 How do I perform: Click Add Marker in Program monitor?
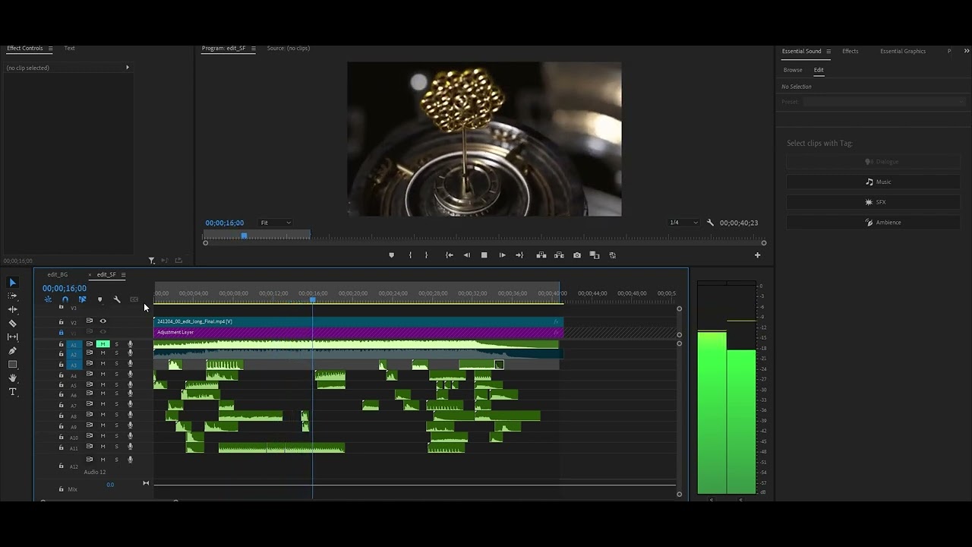click(391, 255)
